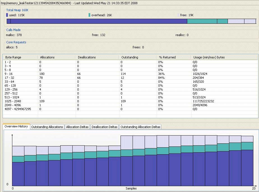The height and width of the screenshot is (192, 259).
Task: Click the Calls Made section link
Action: point(13,30)
